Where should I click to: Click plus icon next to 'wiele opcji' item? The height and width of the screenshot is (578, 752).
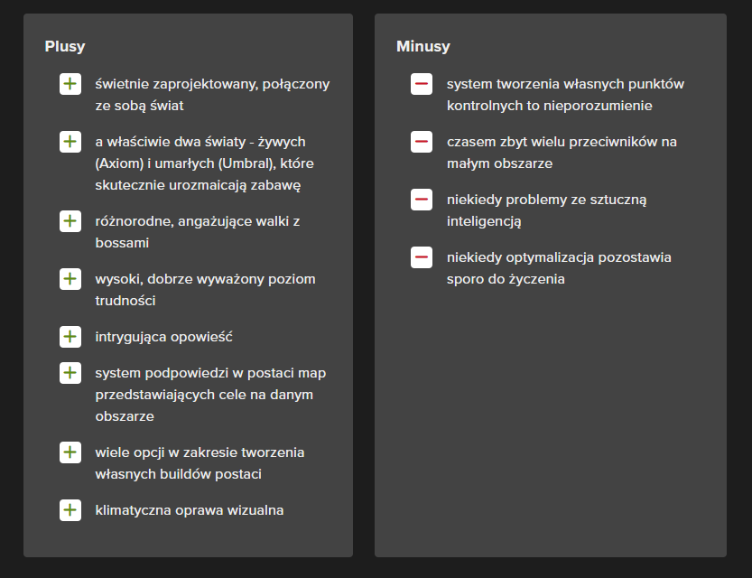click(x=70, y=452)
